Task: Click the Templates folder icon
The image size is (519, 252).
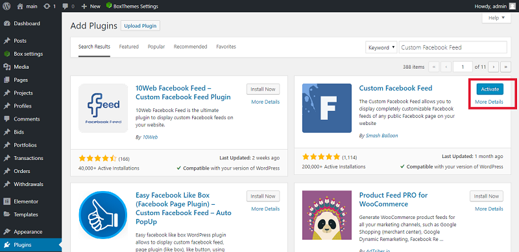Action: [6, 214]
